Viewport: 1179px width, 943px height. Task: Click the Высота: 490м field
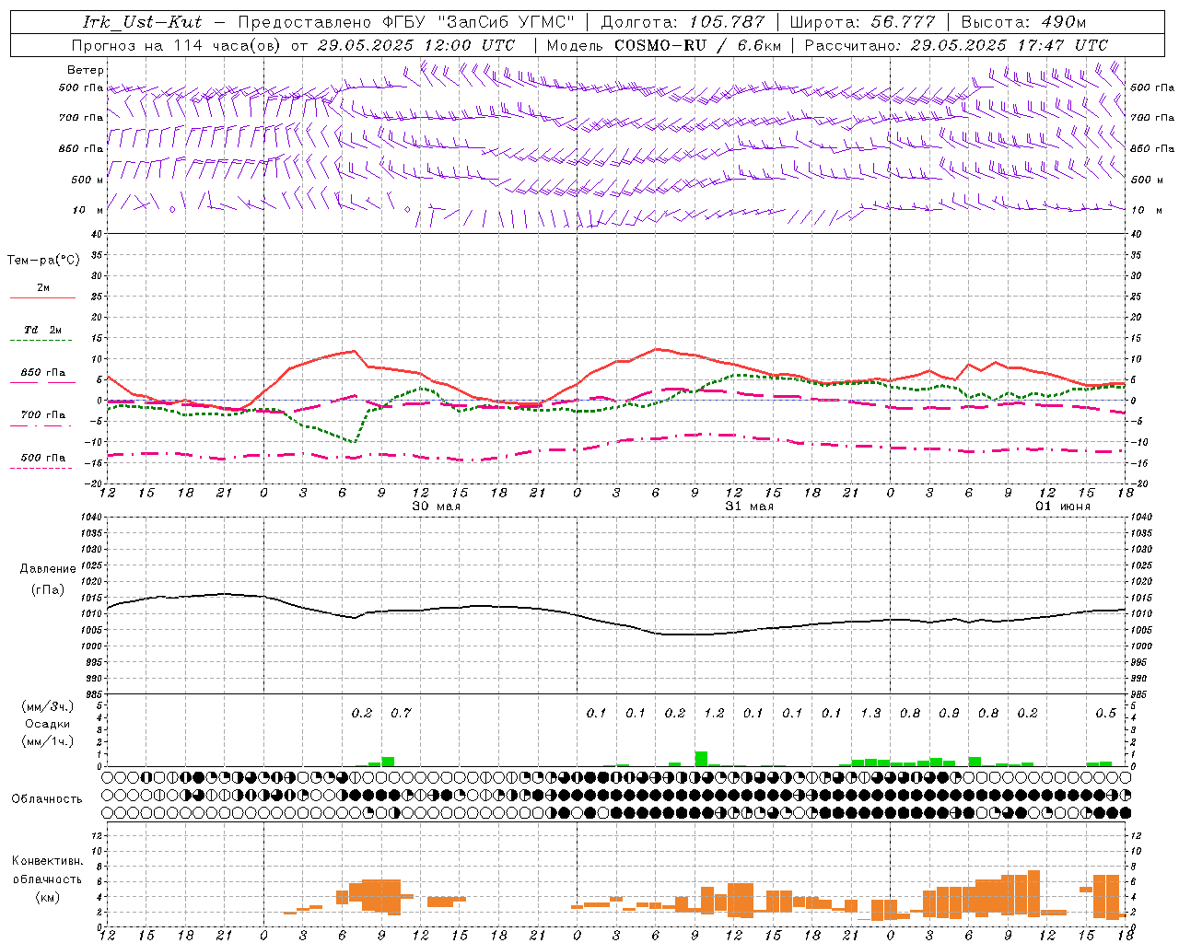[1023, 22]
